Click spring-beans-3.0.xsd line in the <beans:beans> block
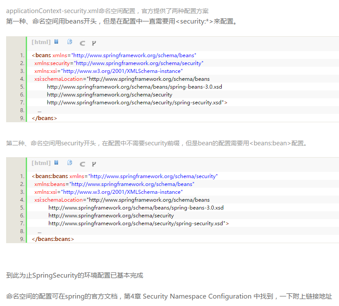Image resolution: width=339 pixels, height=306 pixels. click(x=136, y=208)
